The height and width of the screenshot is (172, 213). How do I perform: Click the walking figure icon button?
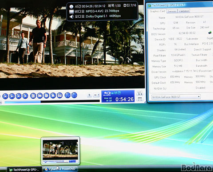click(89, 95)
